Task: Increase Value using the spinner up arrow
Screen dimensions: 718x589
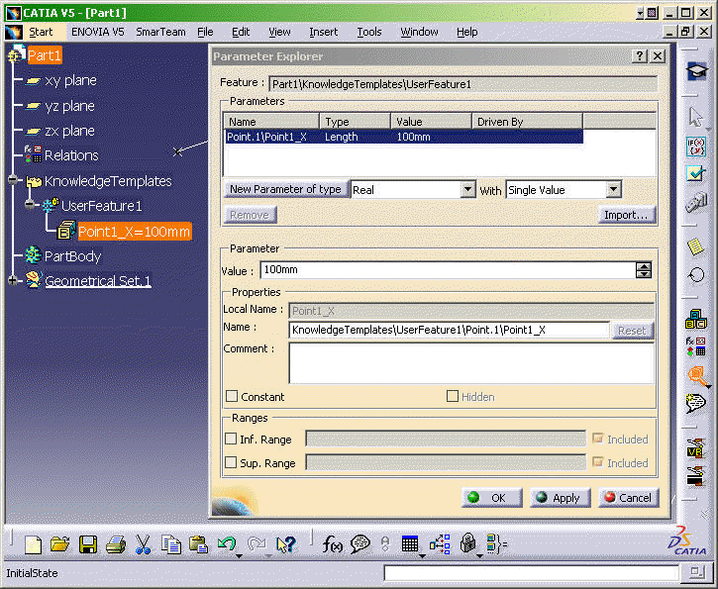Action: [x=644, y=266]
